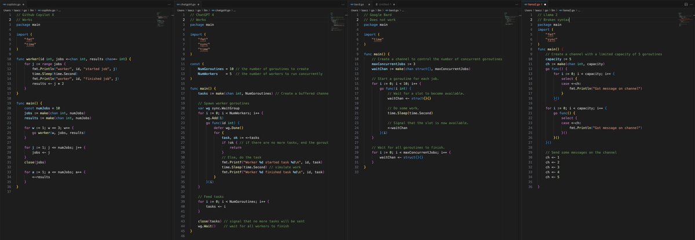This screenshot has height=240, width=695.
Task: Click line number 33 in bard.go
Action: click(357, 172)
